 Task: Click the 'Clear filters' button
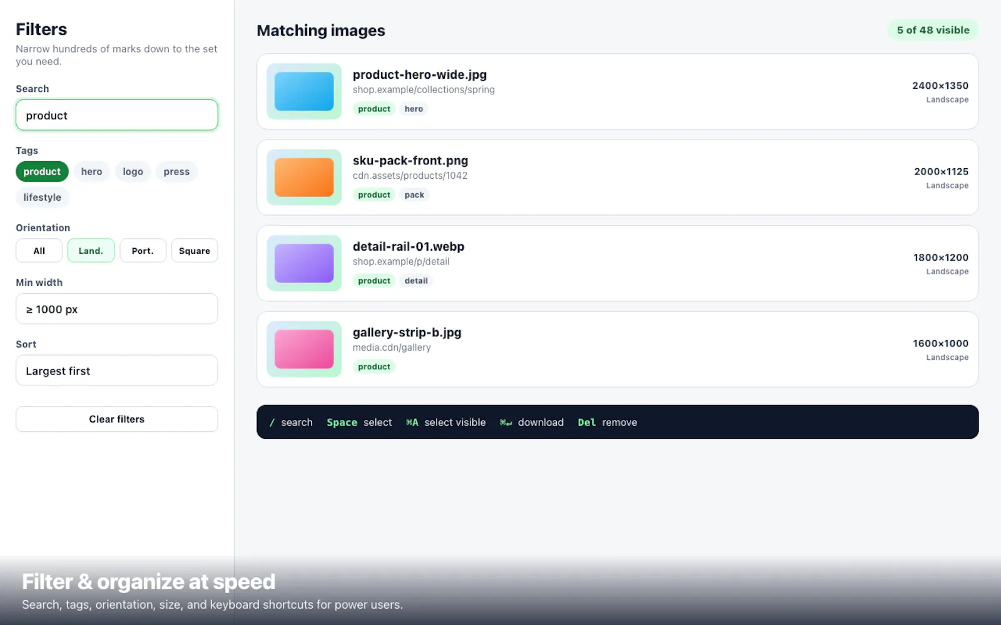tap(117, 419)
